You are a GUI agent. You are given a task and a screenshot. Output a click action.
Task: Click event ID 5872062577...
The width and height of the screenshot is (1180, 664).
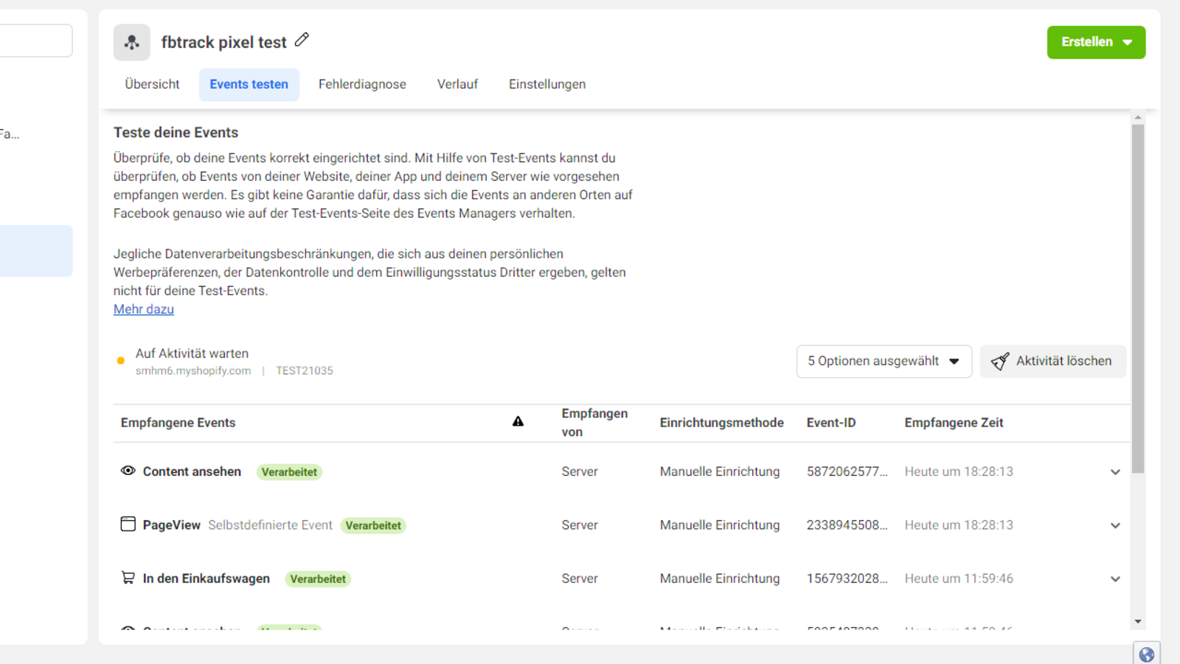(x=847, y=471)
